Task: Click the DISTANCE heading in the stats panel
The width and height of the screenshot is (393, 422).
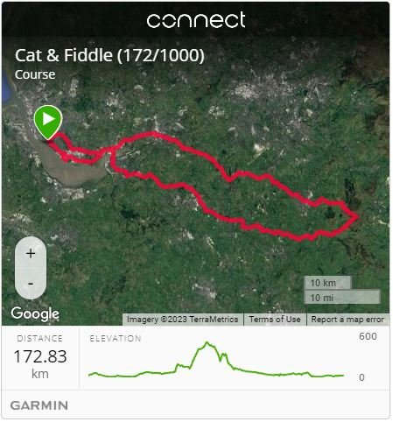Action: click(x=39, y=339)
